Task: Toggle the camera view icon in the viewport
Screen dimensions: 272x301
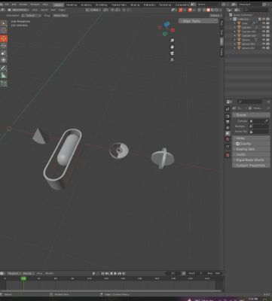Action: click(x=172, y=53)
